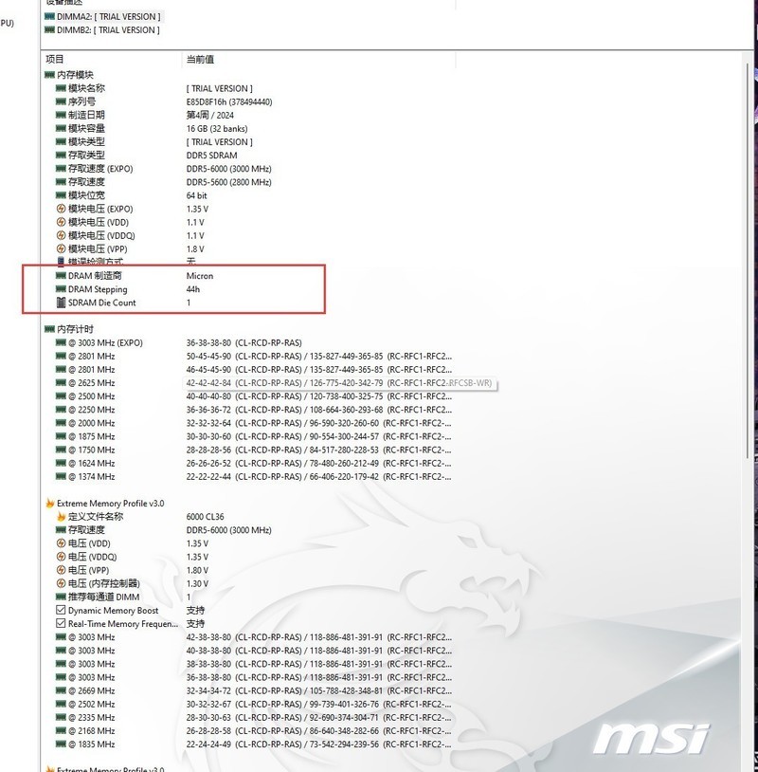Select the value 64 bit
The image size is (758, 772).
(197, 195)
